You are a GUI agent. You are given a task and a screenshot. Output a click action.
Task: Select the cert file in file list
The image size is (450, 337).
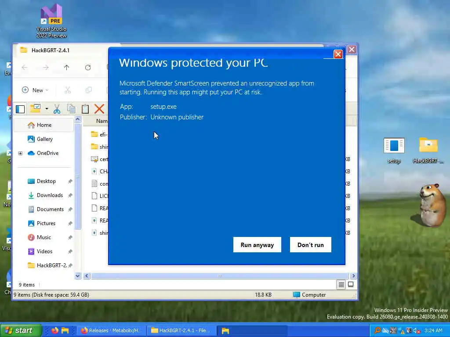point(99,159)
